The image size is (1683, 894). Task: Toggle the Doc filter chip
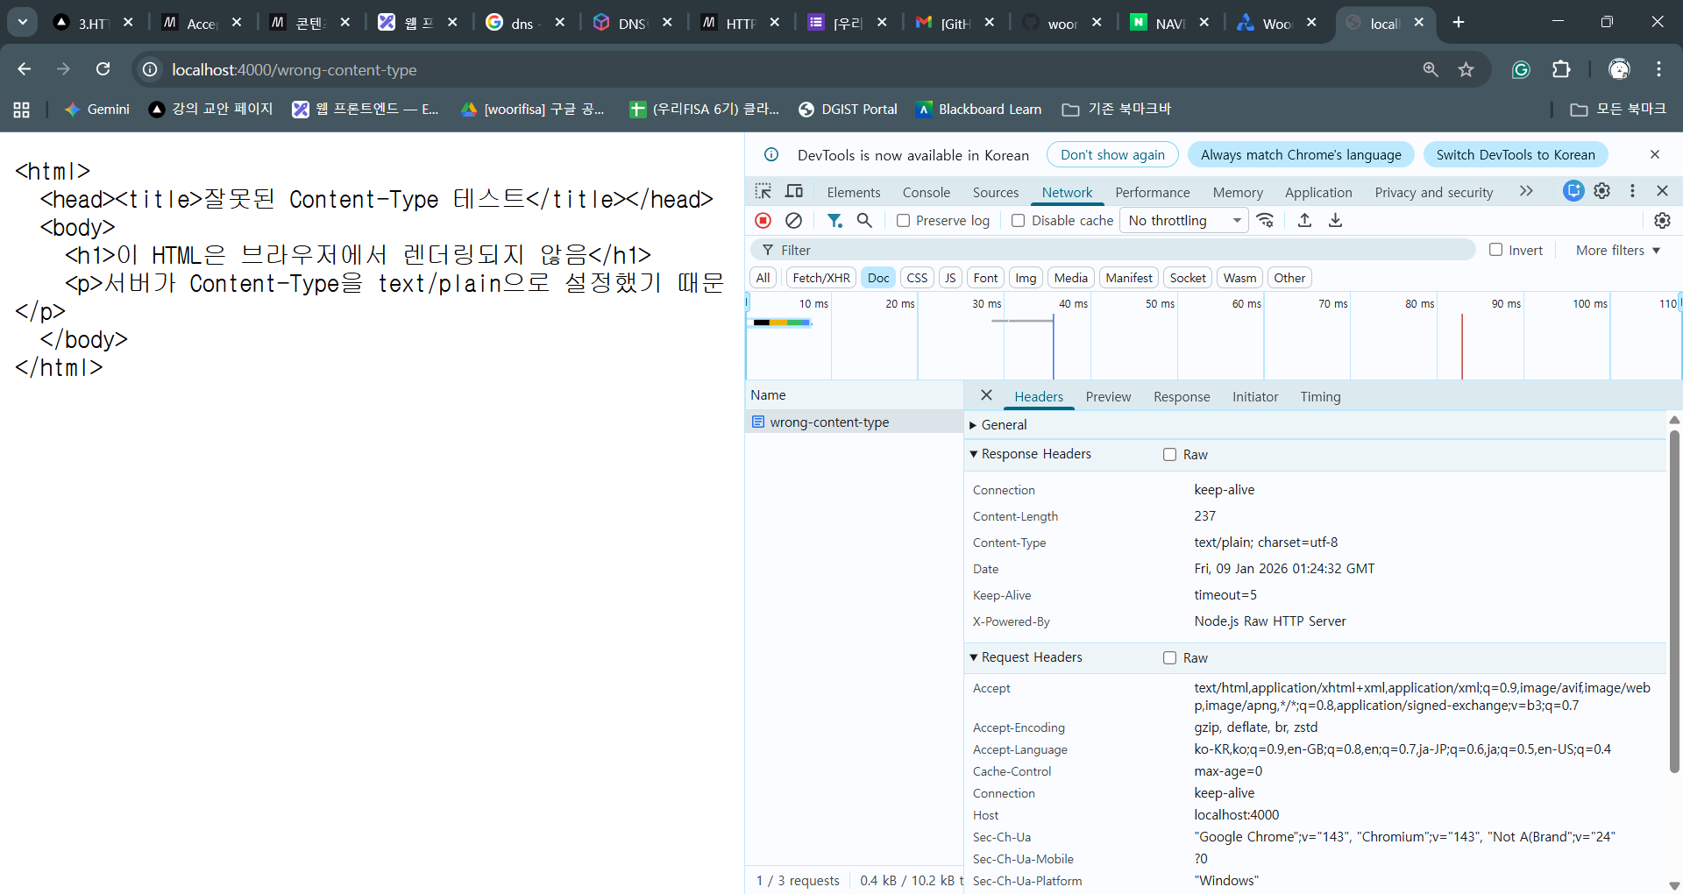point(878,278)
